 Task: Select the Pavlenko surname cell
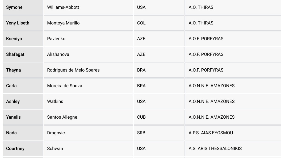(x=88, y=39)
